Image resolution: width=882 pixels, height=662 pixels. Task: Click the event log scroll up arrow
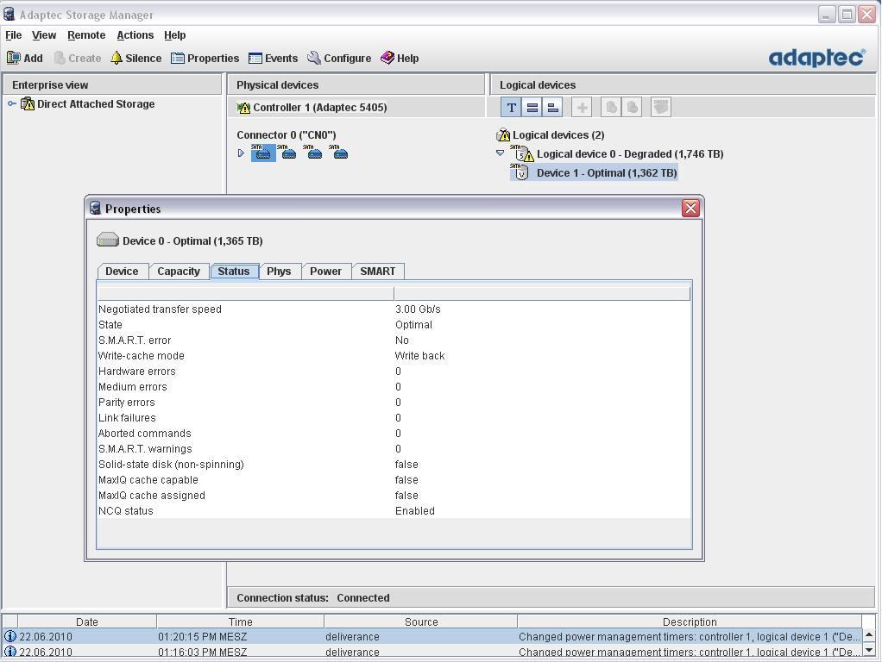869,634
